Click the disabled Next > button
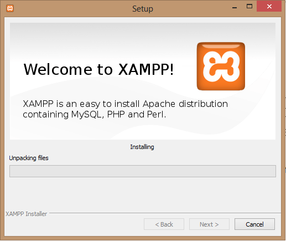286x241 pixels. (209, 224)
